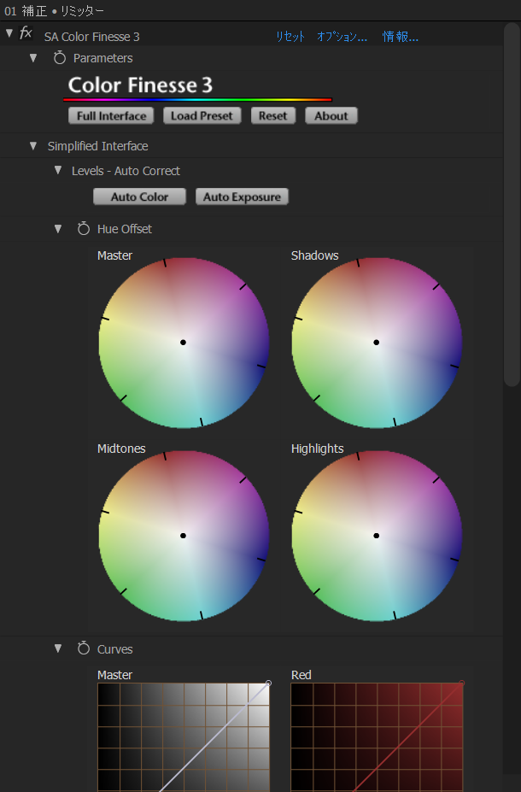Viewport: 521px width, 792px height.
Task: Click the Load Preset button
Action: 202,115
